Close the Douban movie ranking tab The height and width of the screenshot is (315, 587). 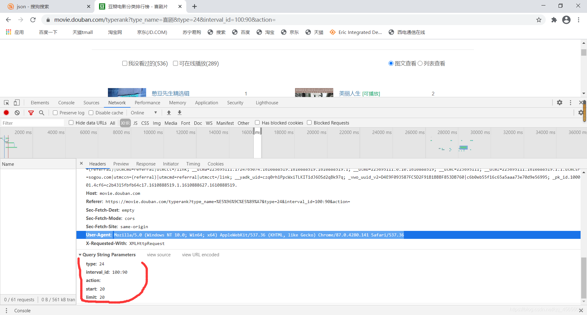pos(180,6)
